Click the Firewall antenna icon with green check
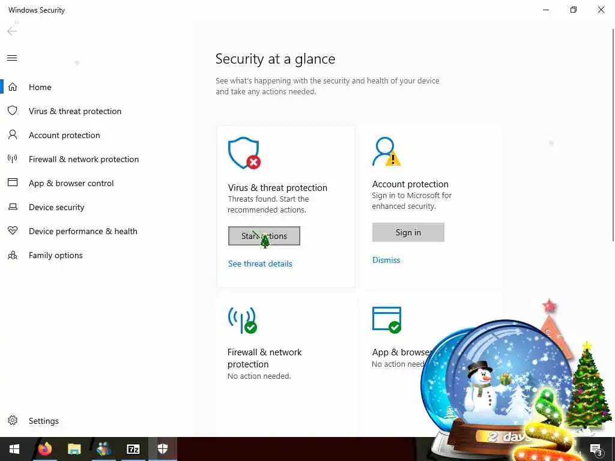Screen dimensions: 615x461 (243, 321)
